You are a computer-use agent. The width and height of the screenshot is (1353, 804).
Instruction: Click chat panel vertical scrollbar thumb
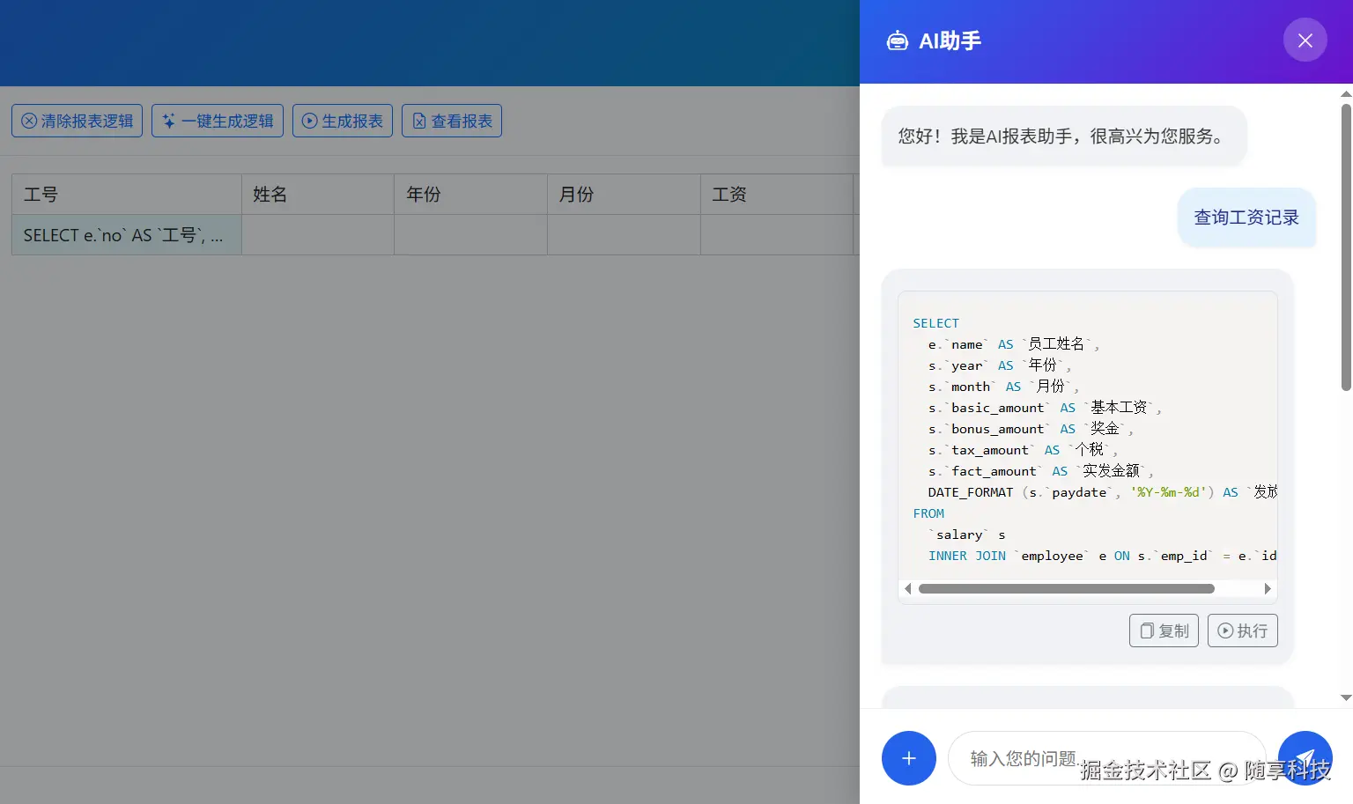point(1346,247)
